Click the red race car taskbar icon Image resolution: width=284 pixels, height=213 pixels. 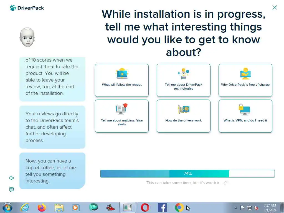tap(110, 207)
